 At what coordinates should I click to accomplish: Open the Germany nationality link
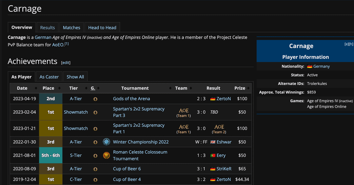[322, 66]
